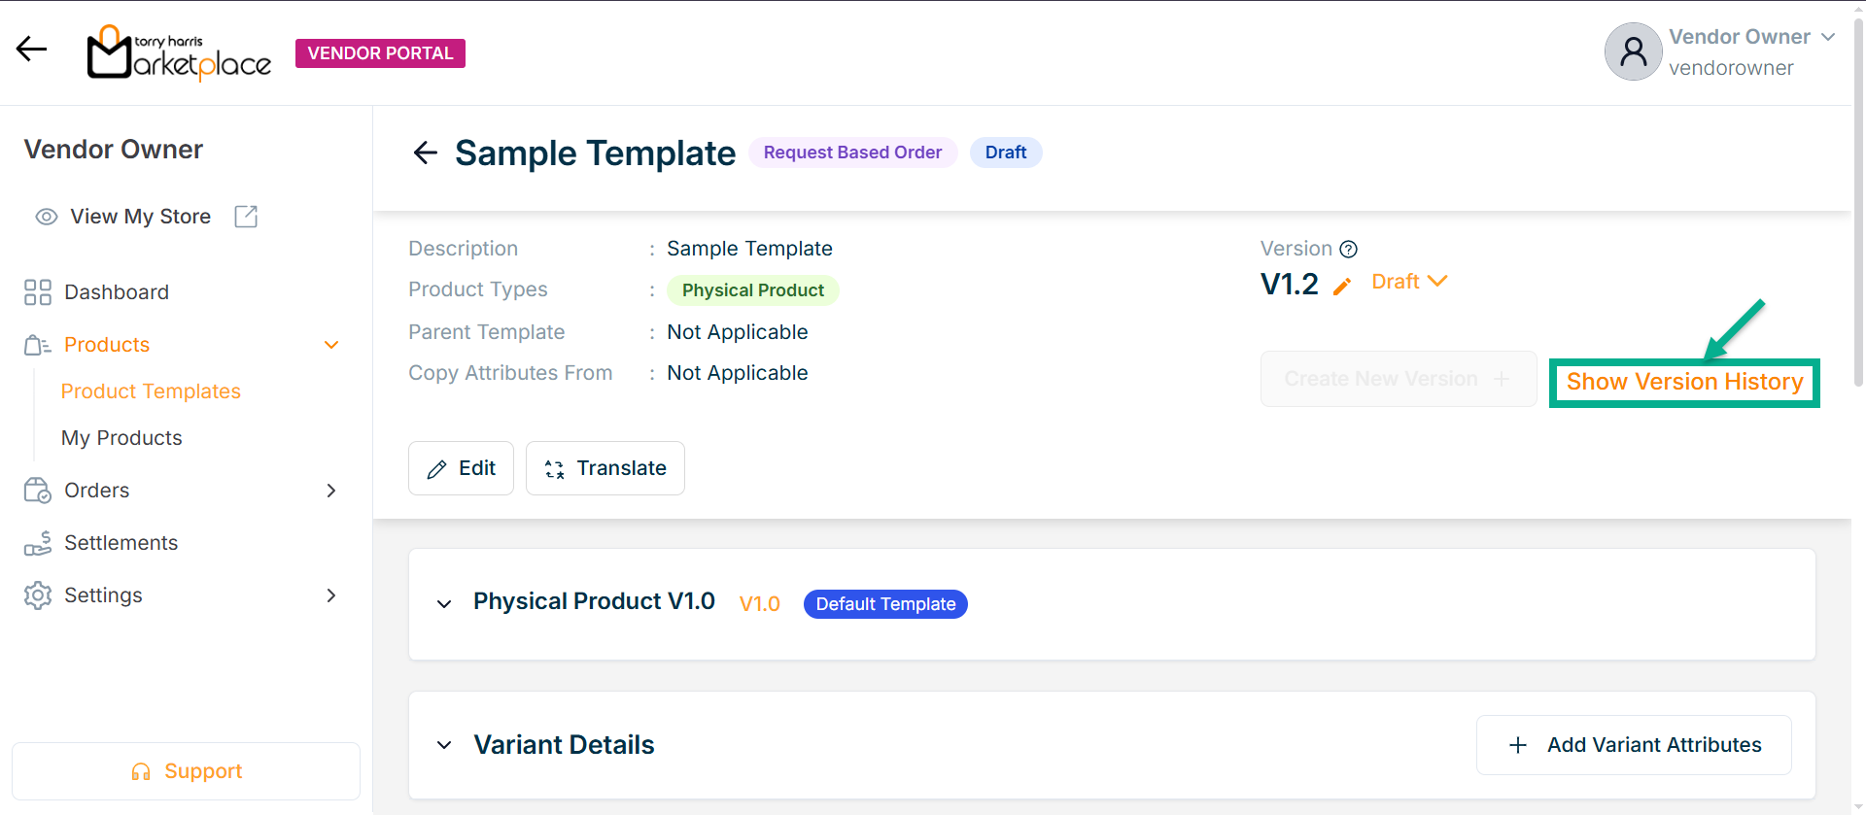Collapse the Variant Details section
Viewport: 1866px width, 815px height.
[444, 745]
